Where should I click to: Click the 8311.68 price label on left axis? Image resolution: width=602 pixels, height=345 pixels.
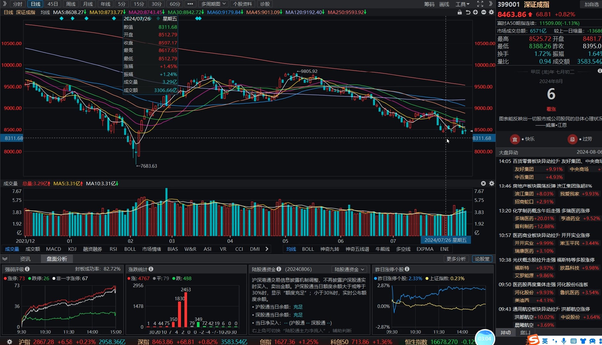(x=12, y=138)
